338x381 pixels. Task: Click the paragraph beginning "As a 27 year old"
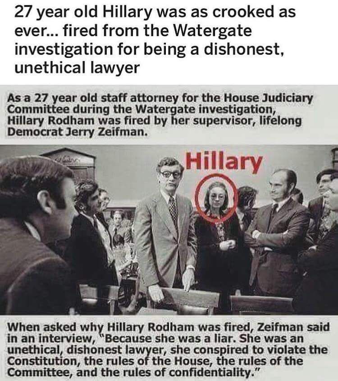(160, 115)
